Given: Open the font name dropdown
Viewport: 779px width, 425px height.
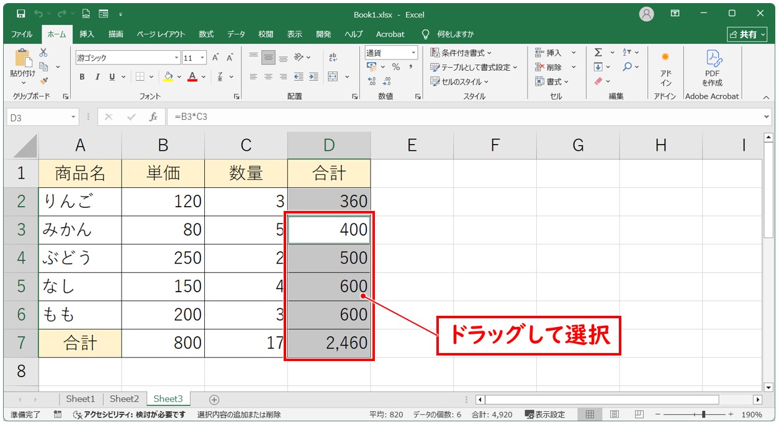Looking at the screenshot, I should 176,58.
